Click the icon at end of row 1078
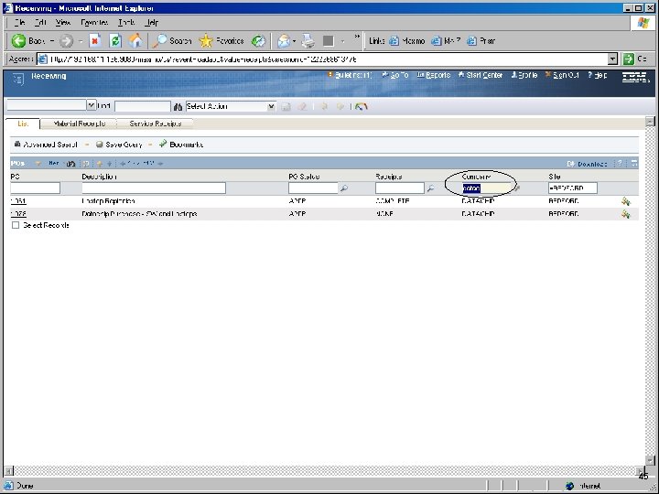 pos(626,214)
